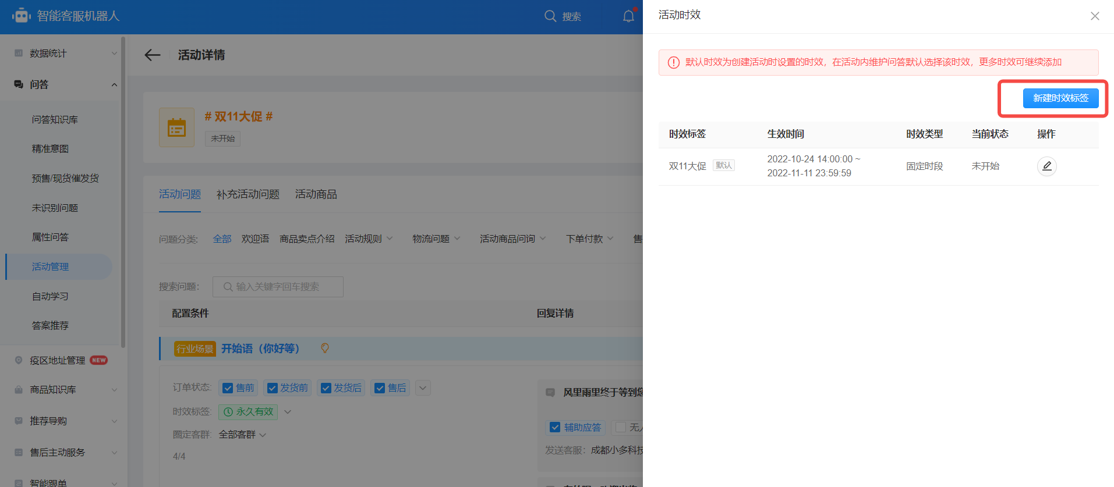Click the back arrow beside 活动详情

point(153,55)
